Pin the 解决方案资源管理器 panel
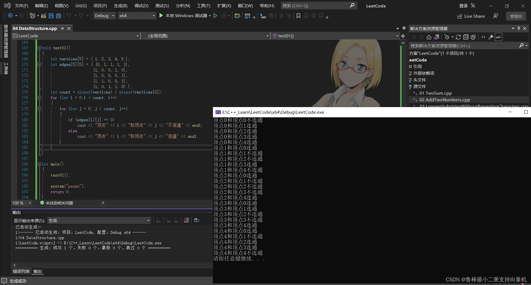 (x=519, y=28)
